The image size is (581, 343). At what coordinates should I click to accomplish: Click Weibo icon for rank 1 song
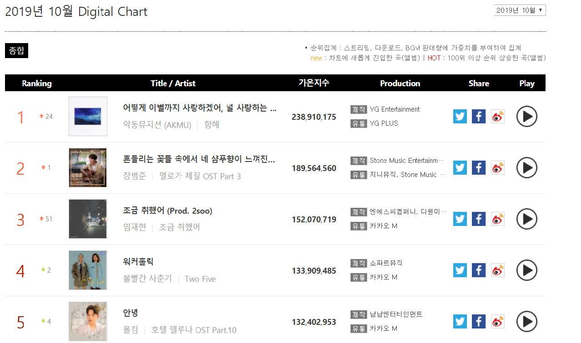497,117
